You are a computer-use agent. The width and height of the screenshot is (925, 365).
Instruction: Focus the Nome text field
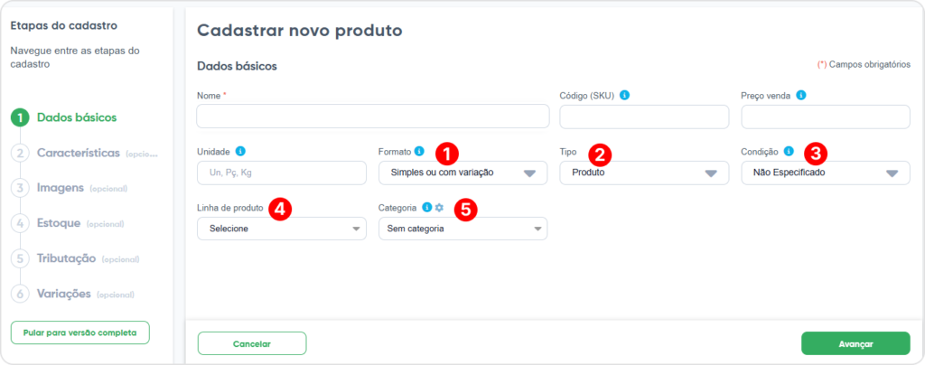[x=372, y=117]
